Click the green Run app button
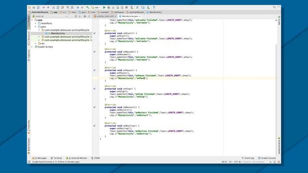This screenshot has width=308, height=173. 104,8
